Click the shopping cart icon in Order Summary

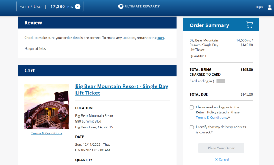(x=249, y=25)
